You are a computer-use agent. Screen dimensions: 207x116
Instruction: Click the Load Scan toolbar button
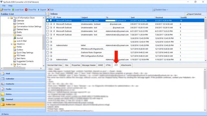click(x=18, y=10)
